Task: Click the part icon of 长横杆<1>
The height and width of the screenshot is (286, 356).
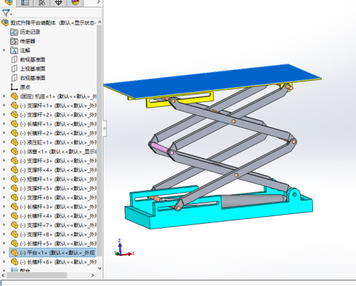Action: (x=14, y=124)
